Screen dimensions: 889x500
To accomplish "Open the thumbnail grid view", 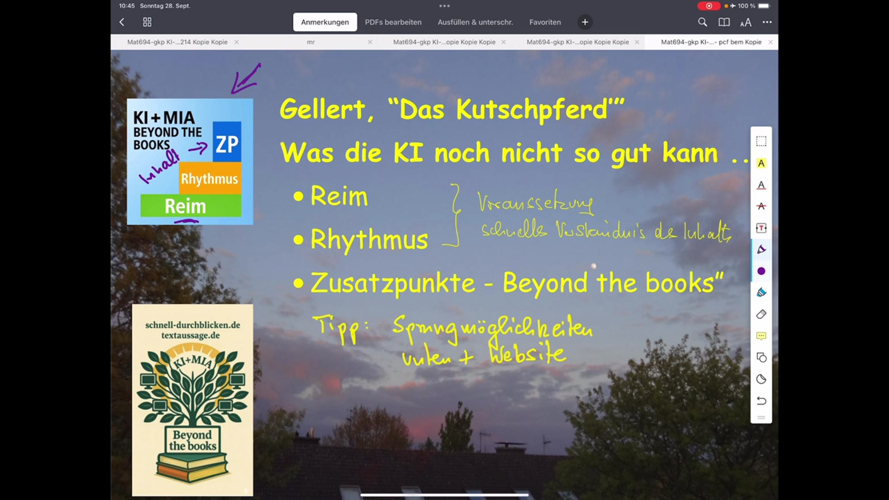I will (x=147, y=22).
